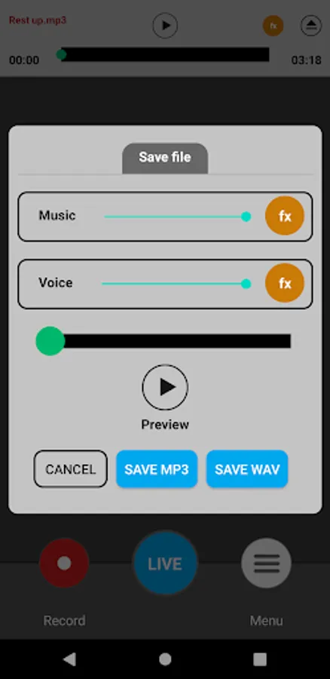Click the Music volume slider handle
Image resolution: width=330 pixels, height=679 pixels.
246,217
